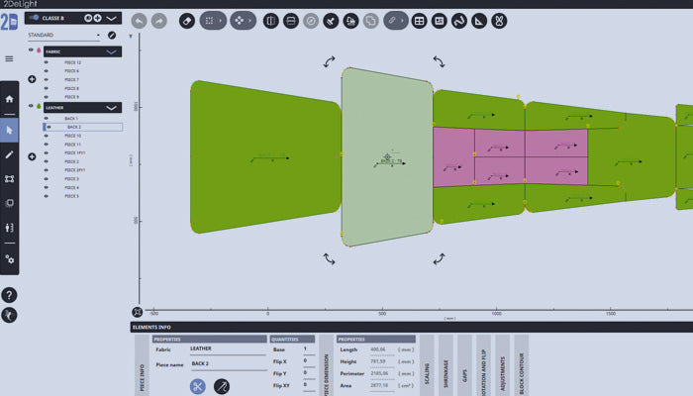This screenshot has height=396, width=693.
Task: Hide the BACK 1 piece with eye icon
Action: click(x=46, y=118)
